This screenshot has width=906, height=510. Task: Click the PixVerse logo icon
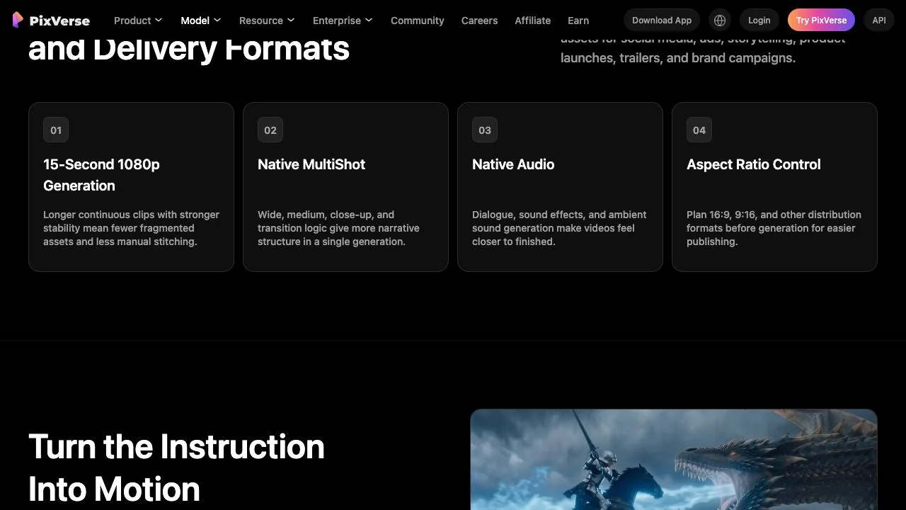pos(18,20)
